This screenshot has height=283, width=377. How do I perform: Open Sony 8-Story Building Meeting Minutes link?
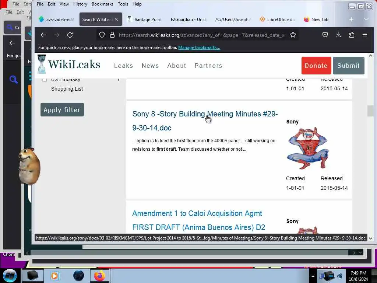pos(205,121)
